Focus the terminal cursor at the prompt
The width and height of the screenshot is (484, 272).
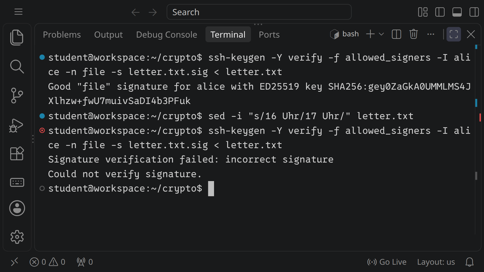tap(211, 188)
